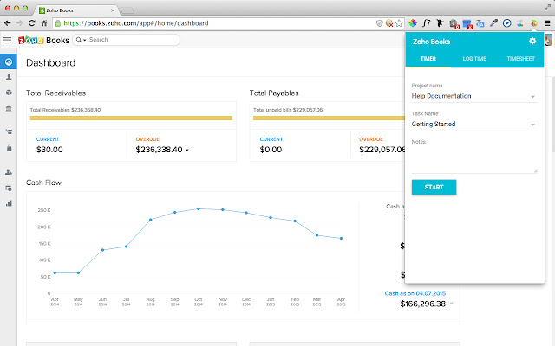Screen dimensions: 555x346
Task: Bookmark the page with the star icon
Action: [x=399, y=23]
